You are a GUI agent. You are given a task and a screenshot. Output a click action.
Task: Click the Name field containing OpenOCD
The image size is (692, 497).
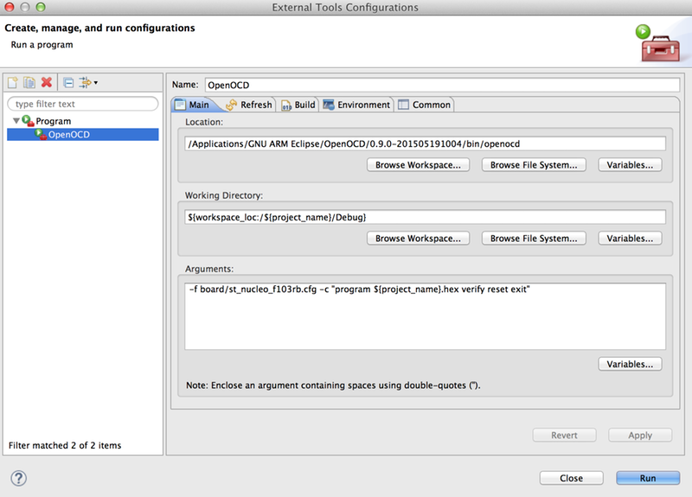(x=442, y=85)
